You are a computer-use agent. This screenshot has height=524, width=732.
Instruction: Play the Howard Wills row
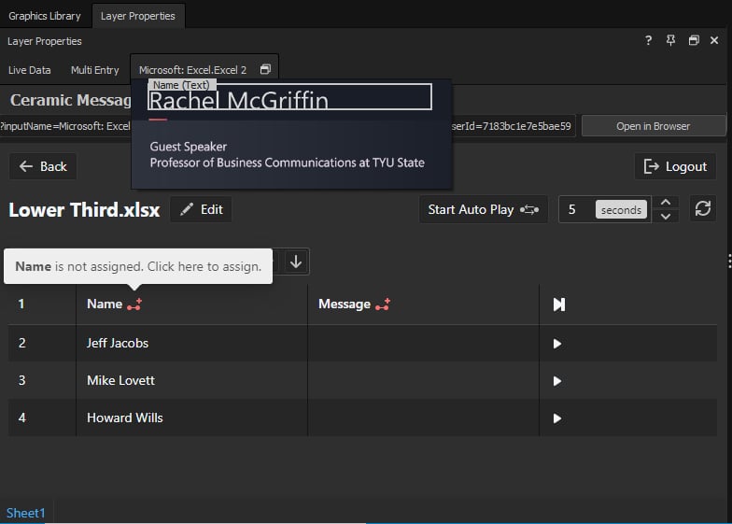556,418
